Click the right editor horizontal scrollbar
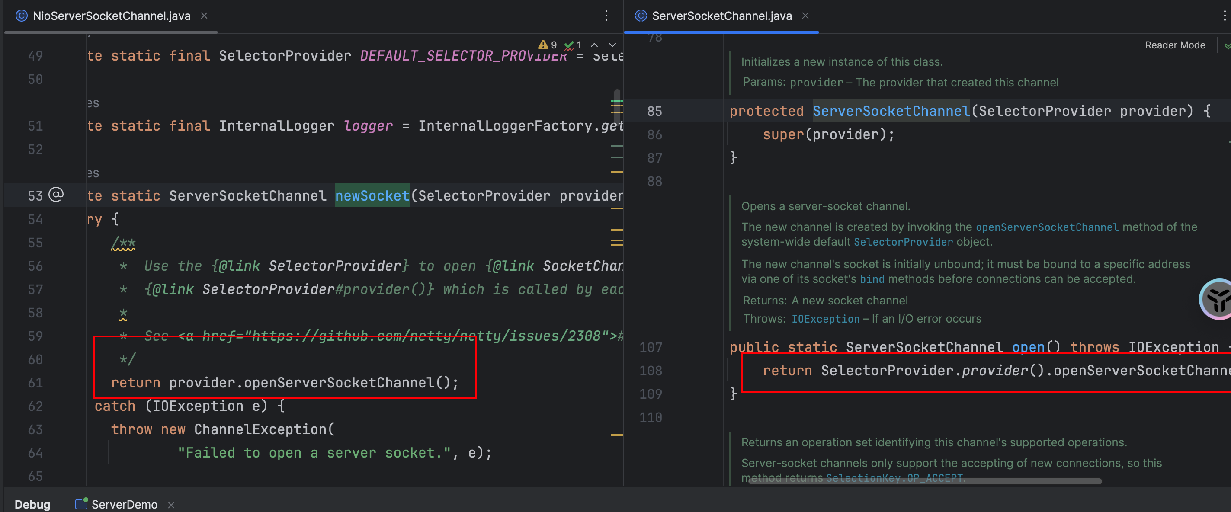The image size is (1231, 512). [924, 481]
